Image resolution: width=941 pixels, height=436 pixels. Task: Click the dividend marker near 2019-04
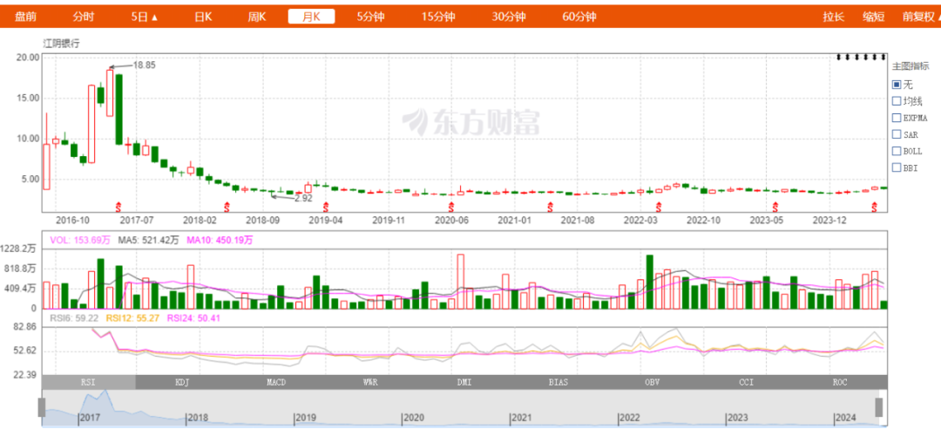click(x=326, y=207)
